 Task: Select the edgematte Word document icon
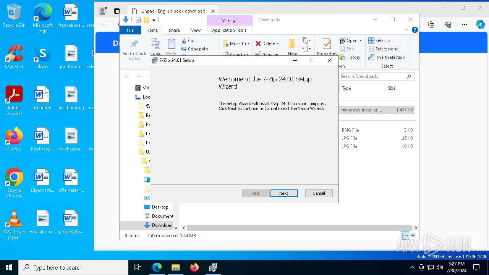coord(42,181)
